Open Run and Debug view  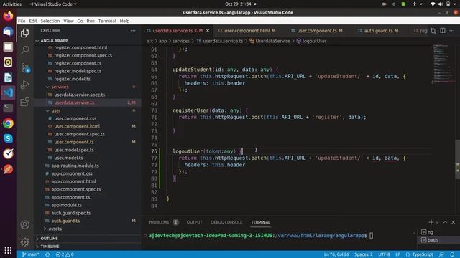[25, 85]
